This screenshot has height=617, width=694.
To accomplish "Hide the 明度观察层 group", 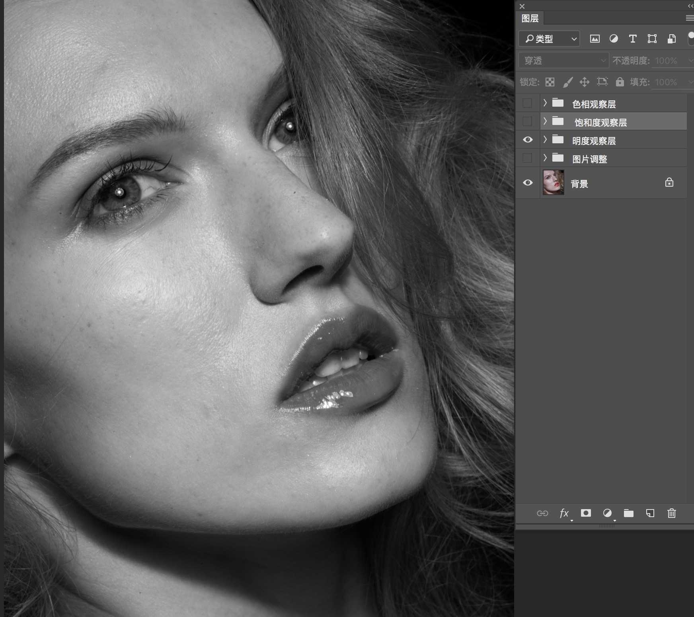I will coord(528,140).
